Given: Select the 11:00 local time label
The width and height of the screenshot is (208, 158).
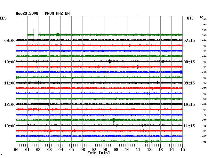Looking at the screenshot, I should pyautogui.click(x=10, y=83).
